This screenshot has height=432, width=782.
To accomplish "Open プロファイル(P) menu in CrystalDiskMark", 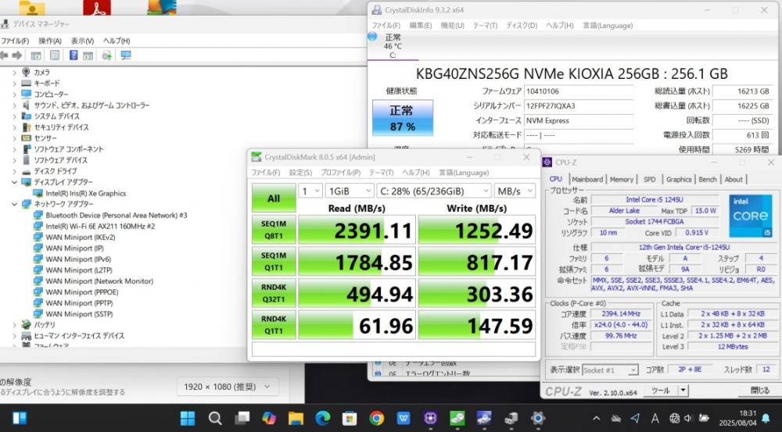I will coord(341,173).
